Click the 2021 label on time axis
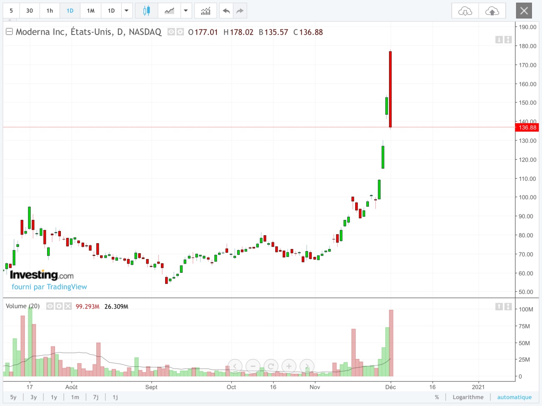Image resolution: width=542 pixels, height=406 pixels. tap(478, 387)
